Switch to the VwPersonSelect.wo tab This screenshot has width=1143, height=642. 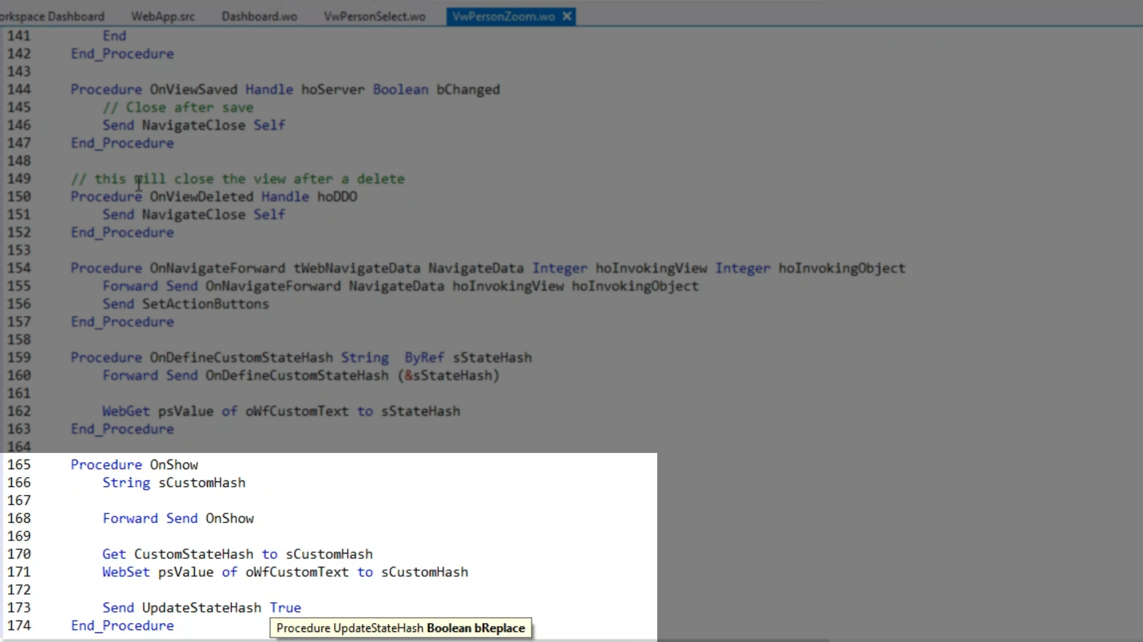pos(374,17)
